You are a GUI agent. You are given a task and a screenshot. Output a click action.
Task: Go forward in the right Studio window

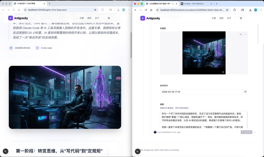[x=141, y=10]
